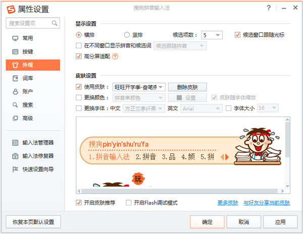
Task: Click the flag icon beside 快速设置向导
Action: coord(15,169)
